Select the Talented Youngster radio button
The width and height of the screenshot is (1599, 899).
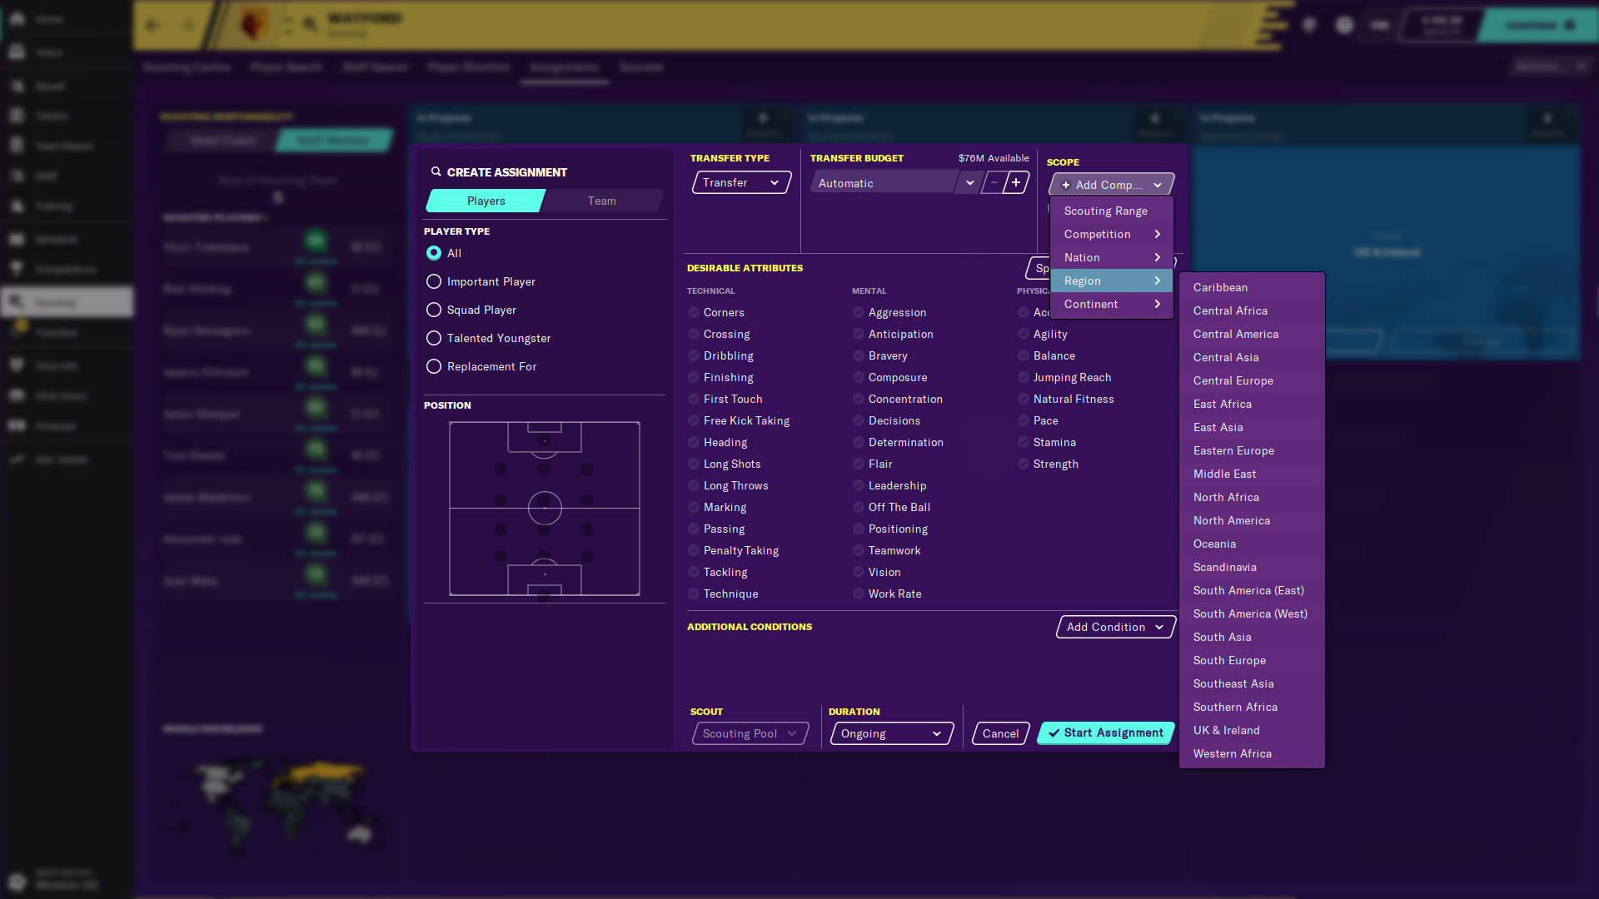(x=433, y=338)
